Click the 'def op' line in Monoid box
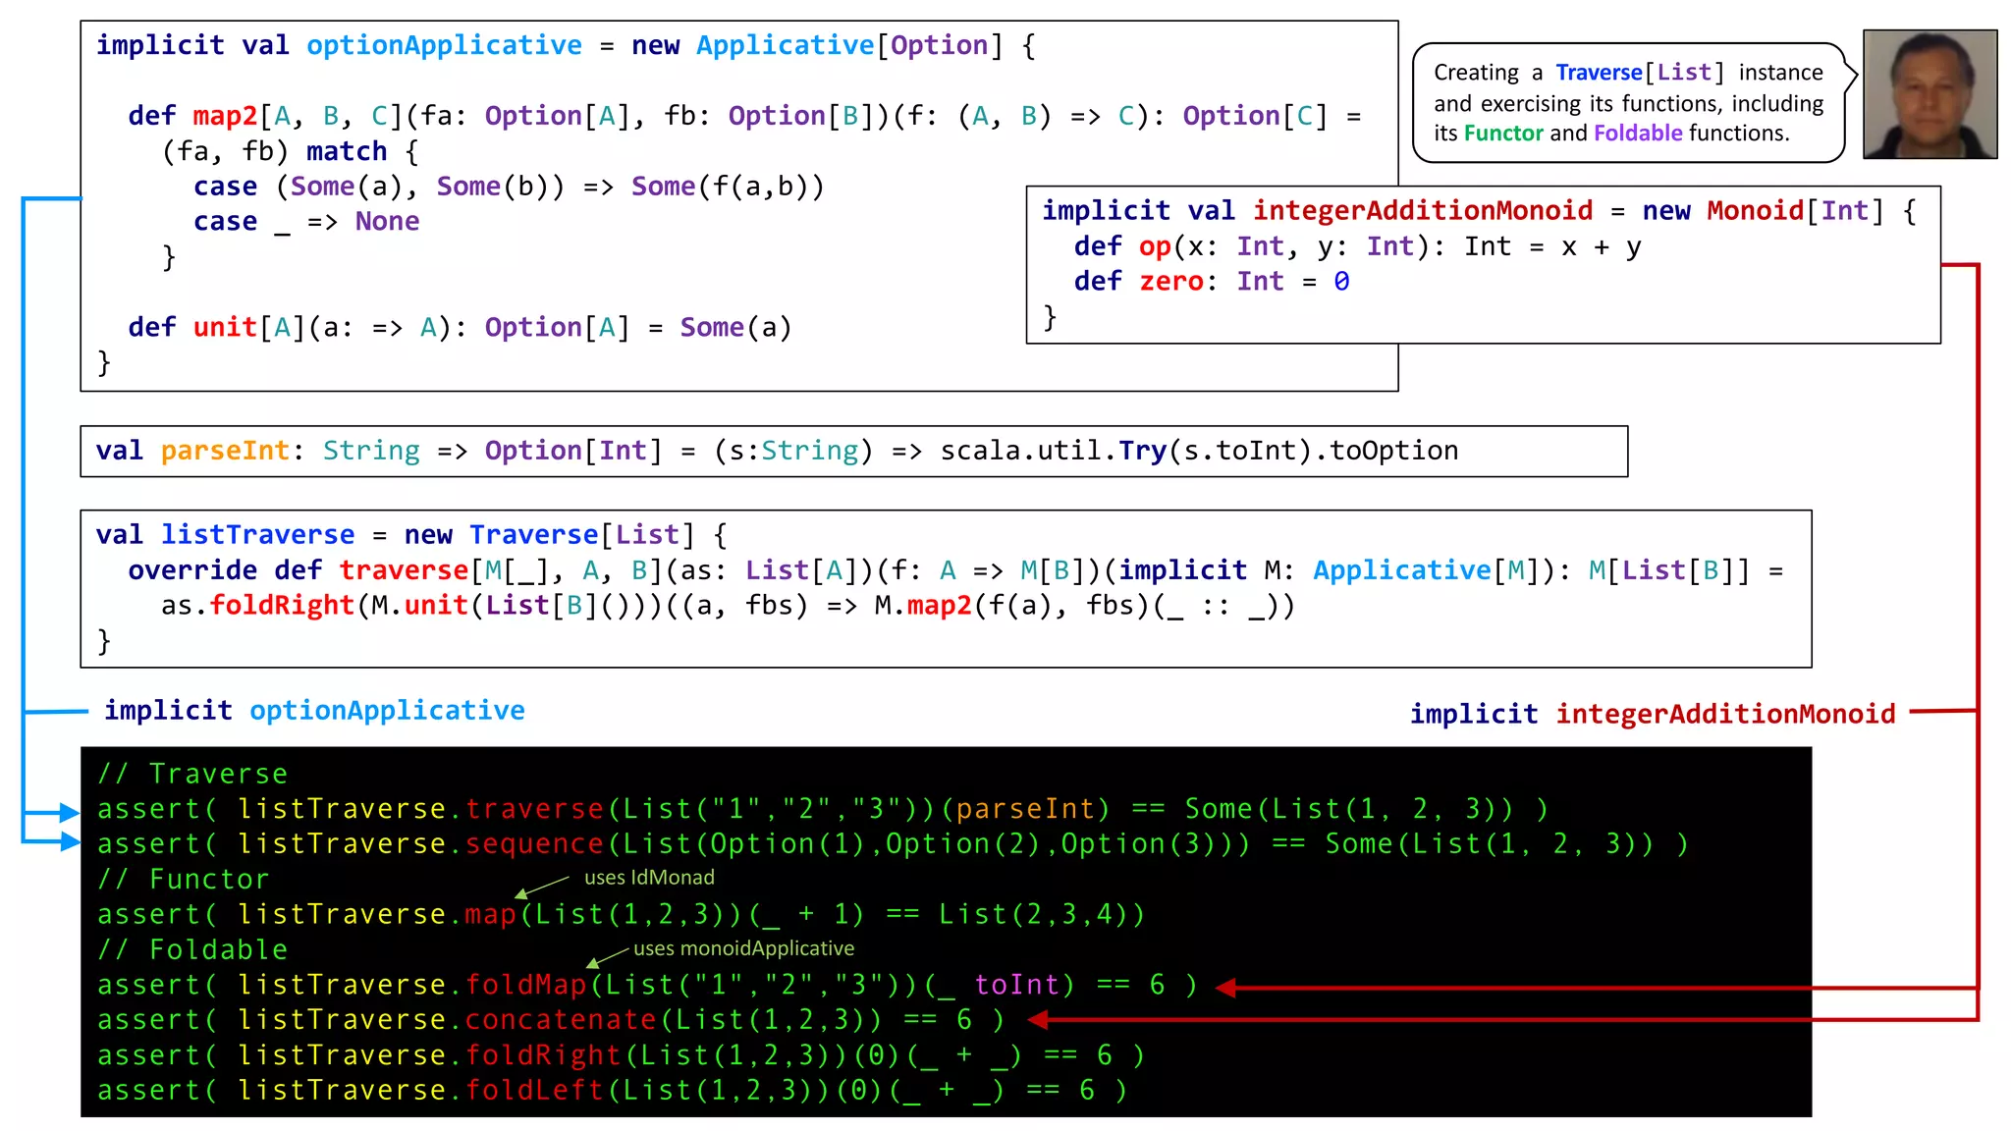 pyautogui.click(x=1357, y=247)
